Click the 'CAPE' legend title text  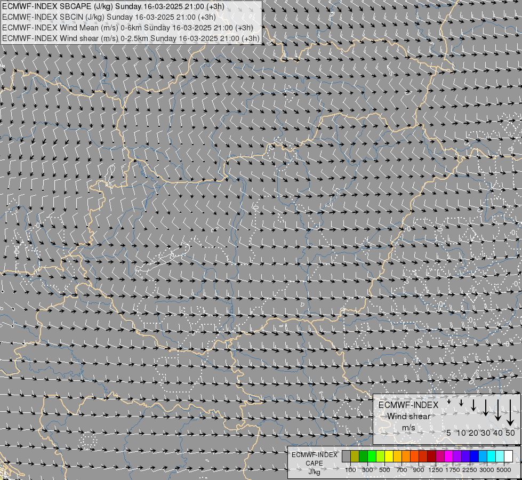[314, 463]
